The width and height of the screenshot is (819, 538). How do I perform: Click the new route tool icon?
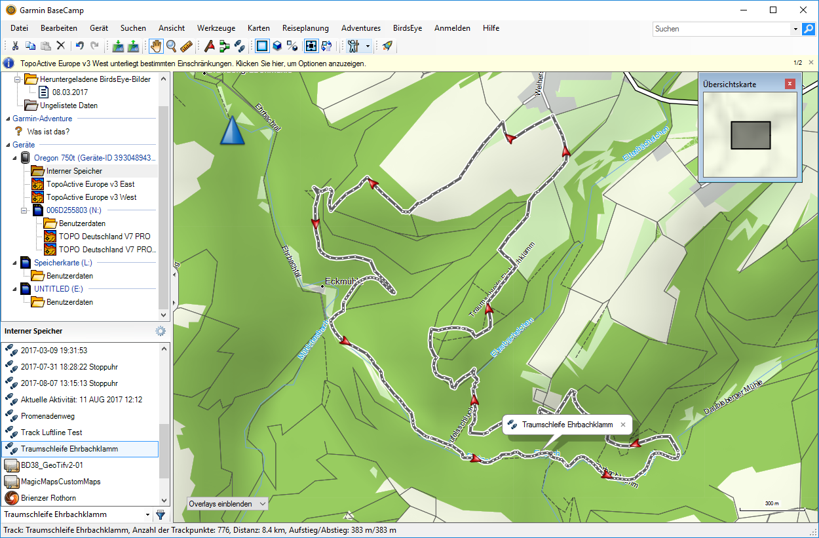(x=225, y=46)
